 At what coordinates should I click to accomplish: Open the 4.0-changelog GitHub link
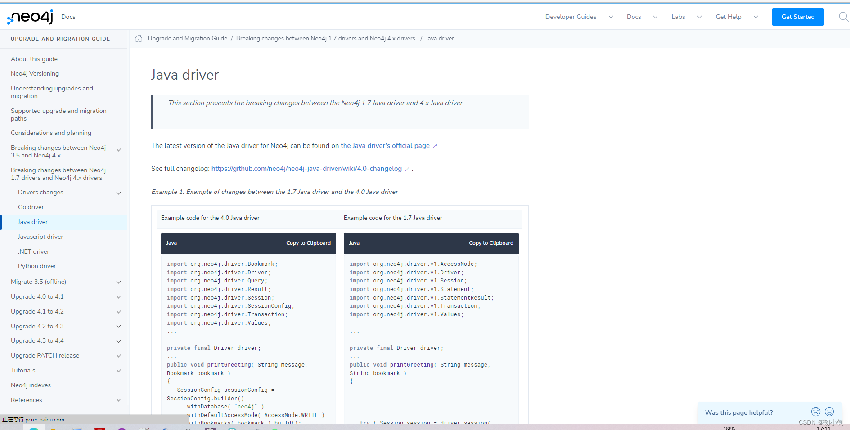(x=306, y=169)
